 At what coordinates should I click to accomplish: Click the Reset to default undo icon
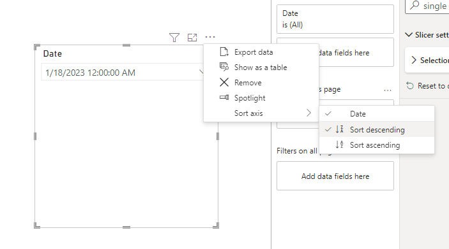point(410,86)
